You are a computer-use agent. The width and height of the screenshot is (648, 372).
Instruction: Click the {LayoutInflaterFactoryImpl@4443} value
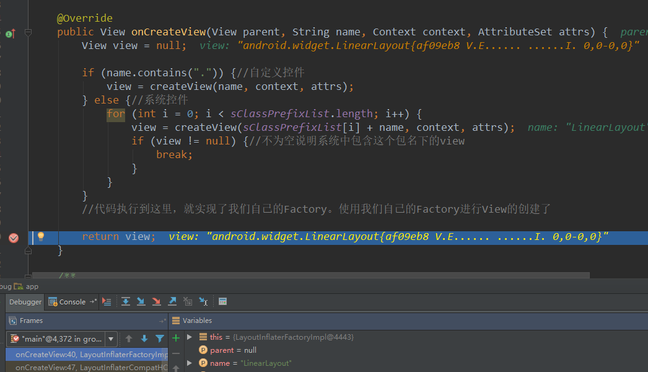(x=294, y=337)
